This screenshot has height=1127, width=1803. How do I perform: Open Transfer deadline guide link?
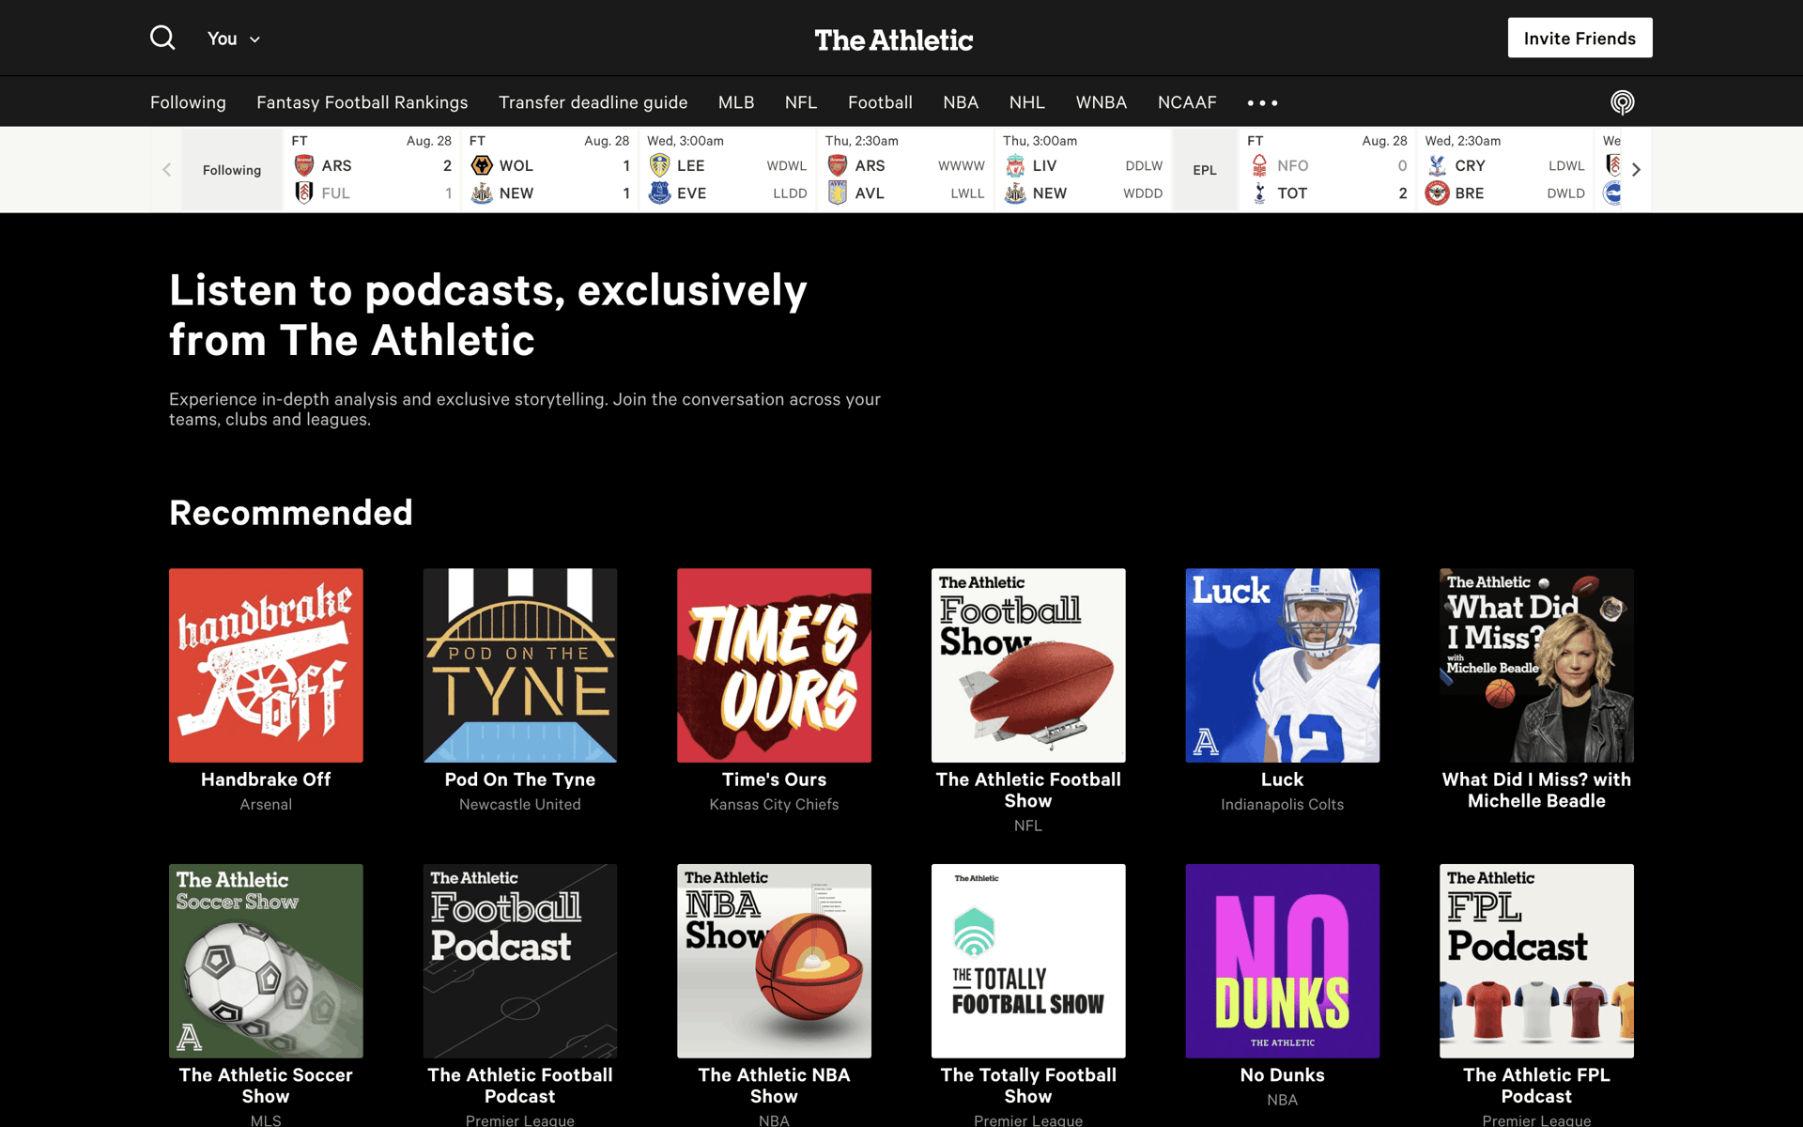(x=593, y=101)
